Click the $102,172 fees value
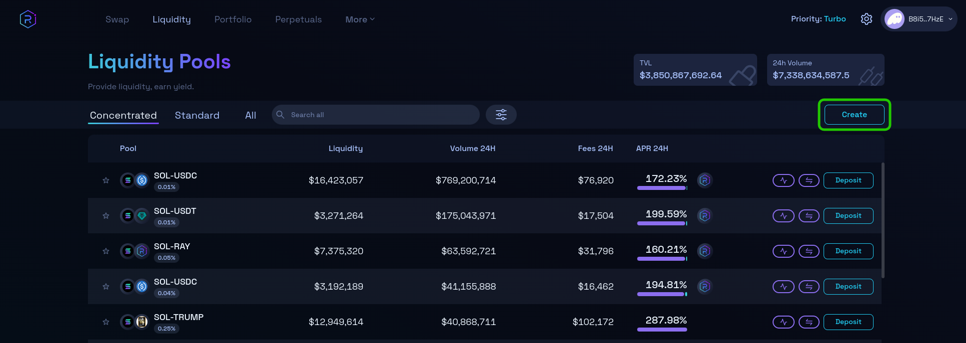Image resolution: width=966 pixels, height=343 pixels. pyautogui.click(x=593, y=322)
